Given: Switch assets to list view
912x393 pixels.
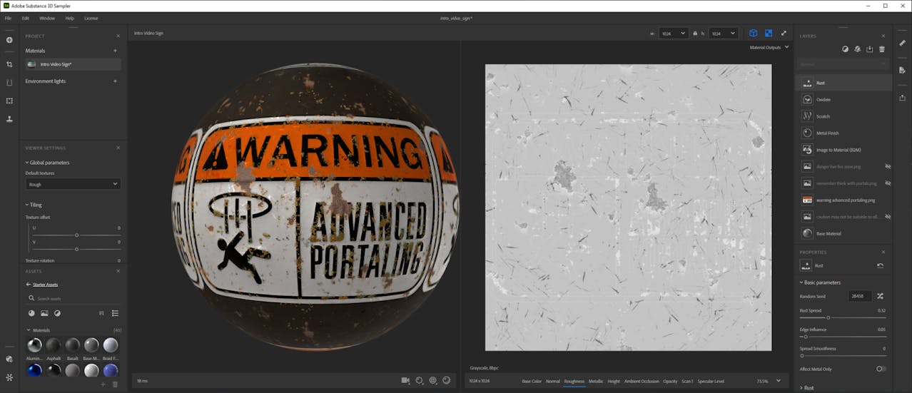Looking at the screenshot, I should pos(115,313).
